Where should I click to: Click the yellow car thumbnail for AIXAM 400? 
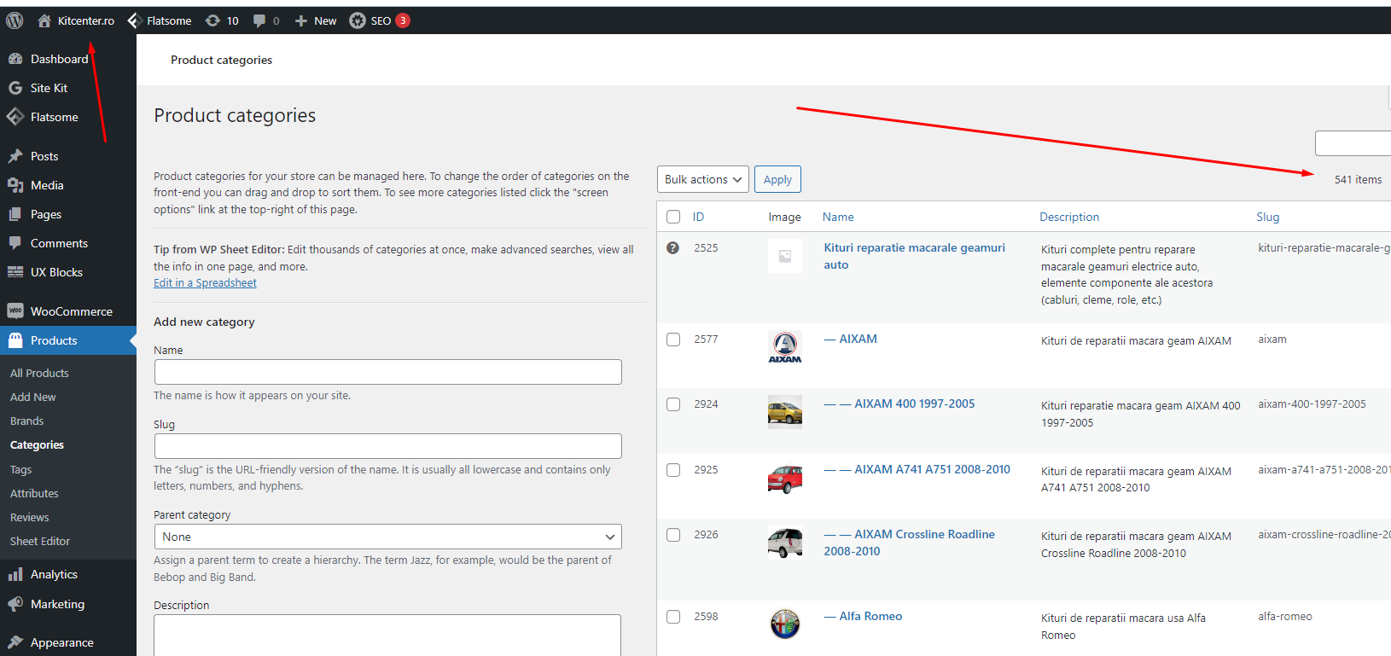tap(785, 412)
